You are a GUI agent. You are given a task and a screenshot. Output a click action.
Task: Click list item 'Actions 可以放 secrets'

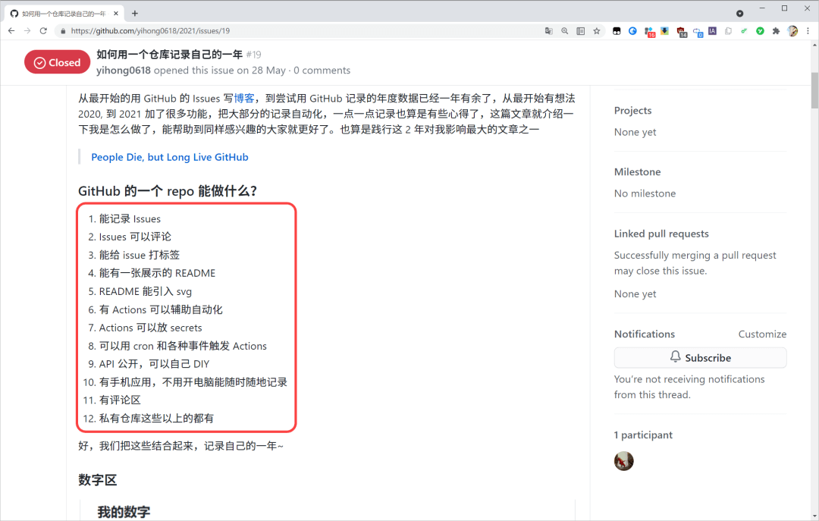(150, 328)
